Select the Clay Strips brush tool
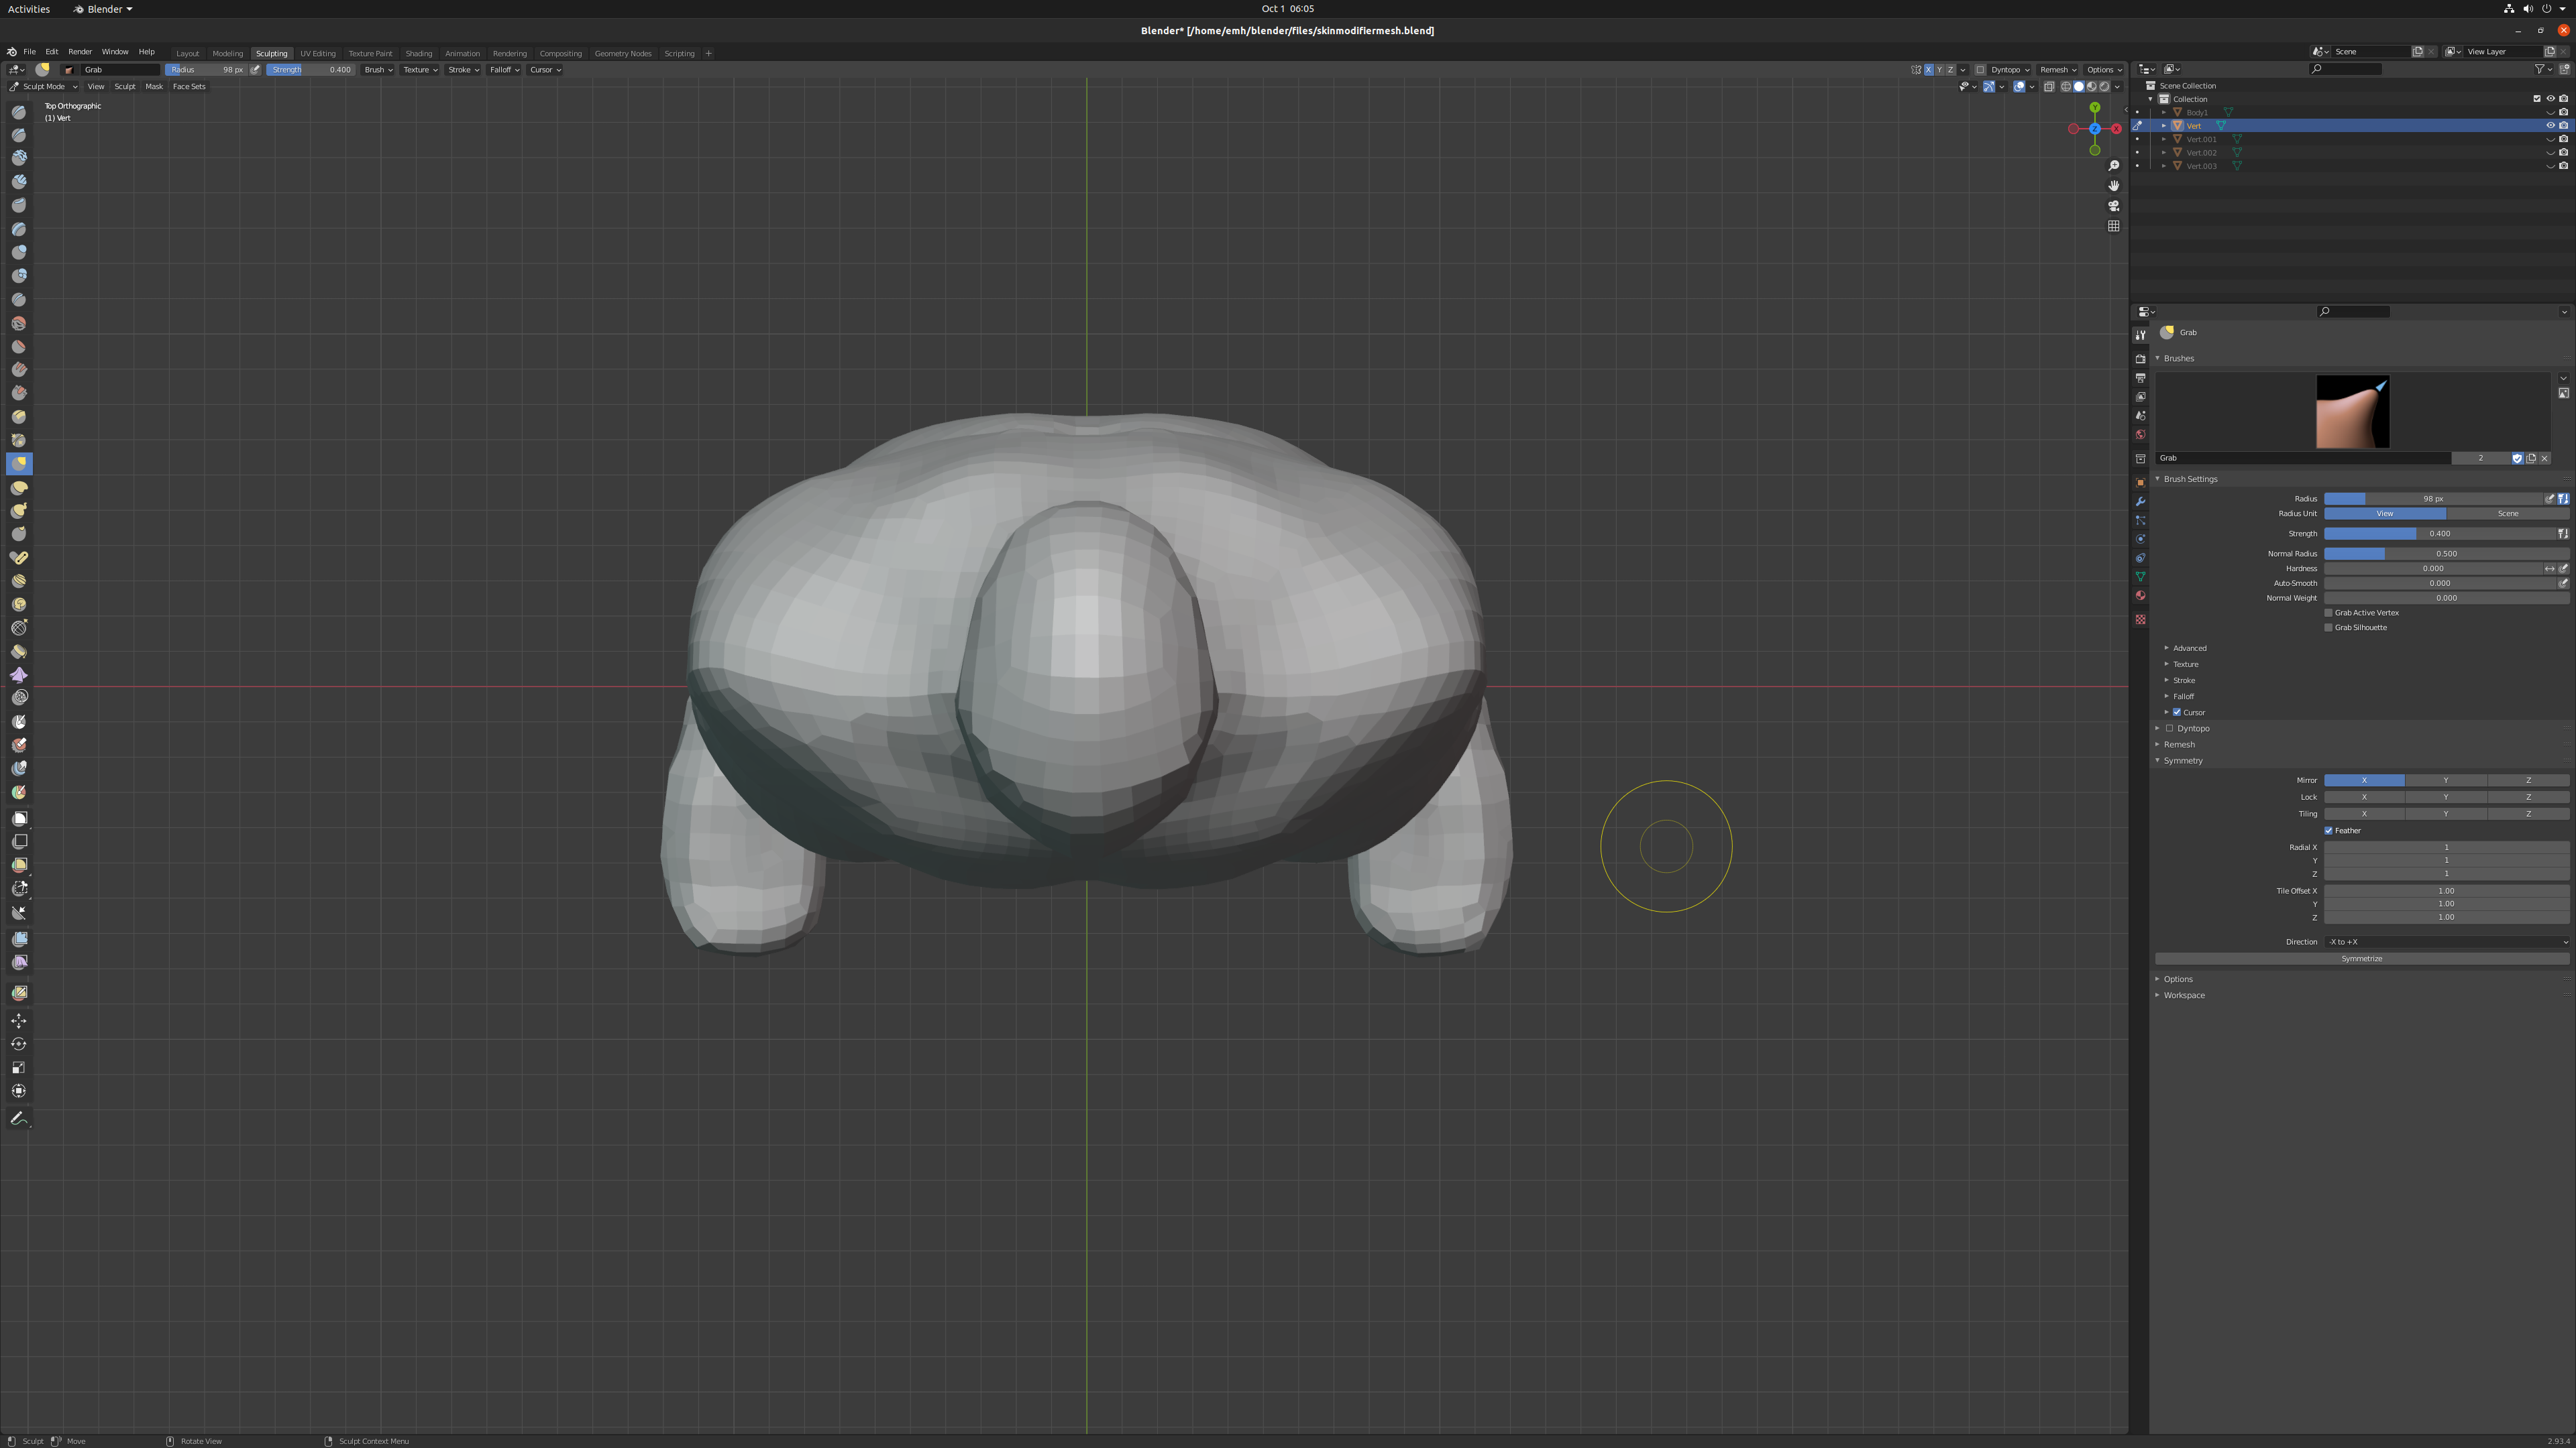2576x1448 pixels. pos(19,182)
